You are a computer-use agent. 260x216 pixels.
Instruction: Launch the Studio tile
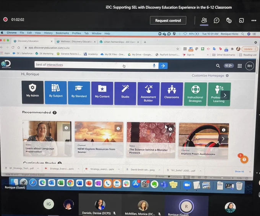tap(125, 94)
